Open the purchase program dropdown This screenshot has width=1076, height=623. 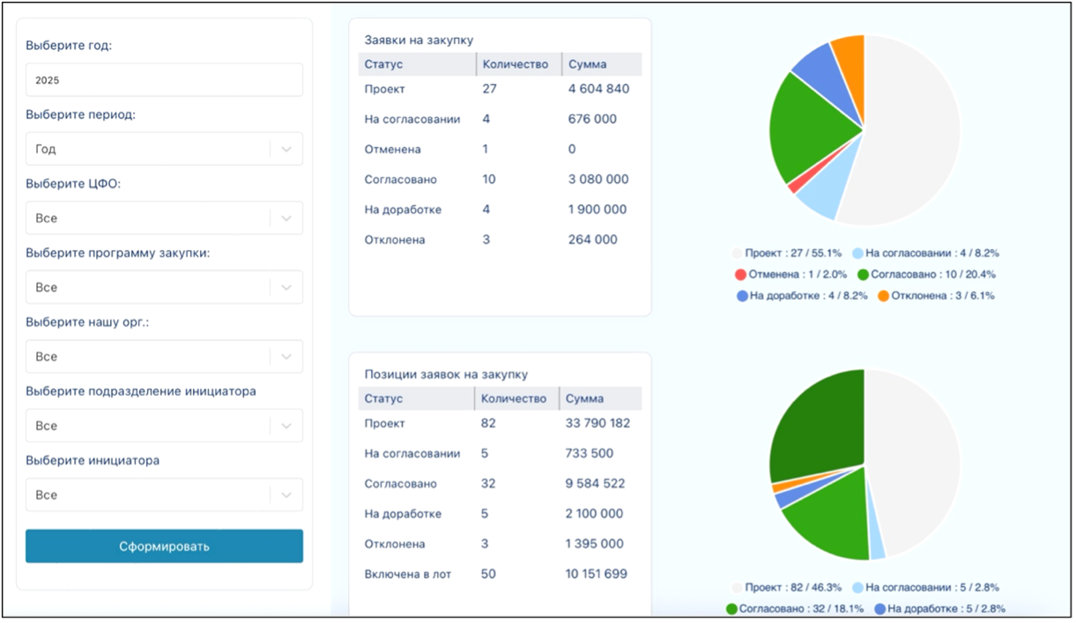pos(164,288)
